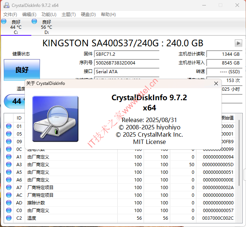The height and width of the screenshot is (227, 246).
Task: Click status orb for attribute C0
Action: point(9,210)
